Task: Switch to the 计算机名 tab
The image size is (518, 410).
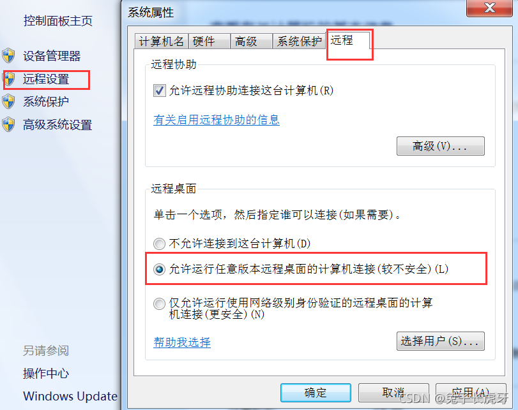Action: (x=162, y=41)
